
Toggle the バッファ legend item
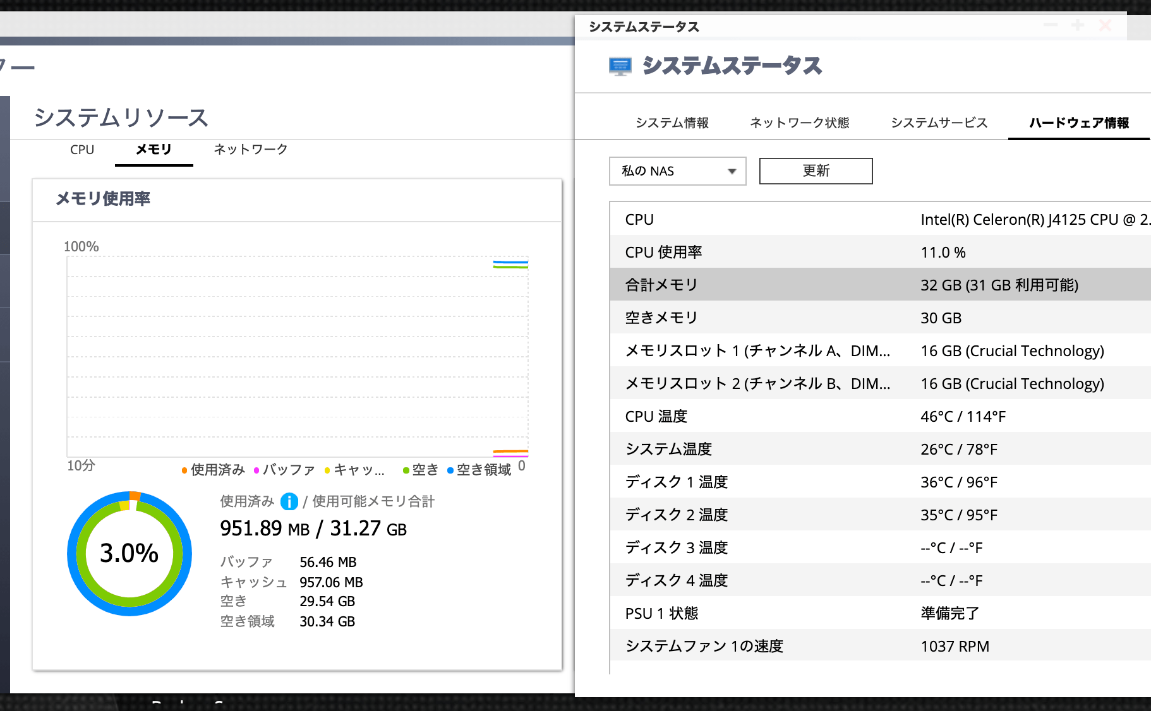[x=287, y=470]
